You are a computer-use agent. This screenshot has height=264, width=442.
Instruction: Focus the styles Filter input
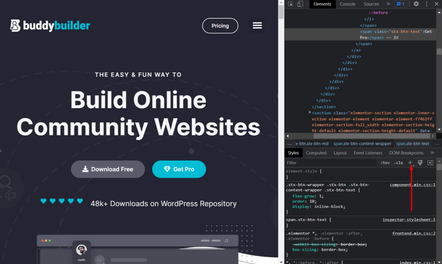point(330,163)
